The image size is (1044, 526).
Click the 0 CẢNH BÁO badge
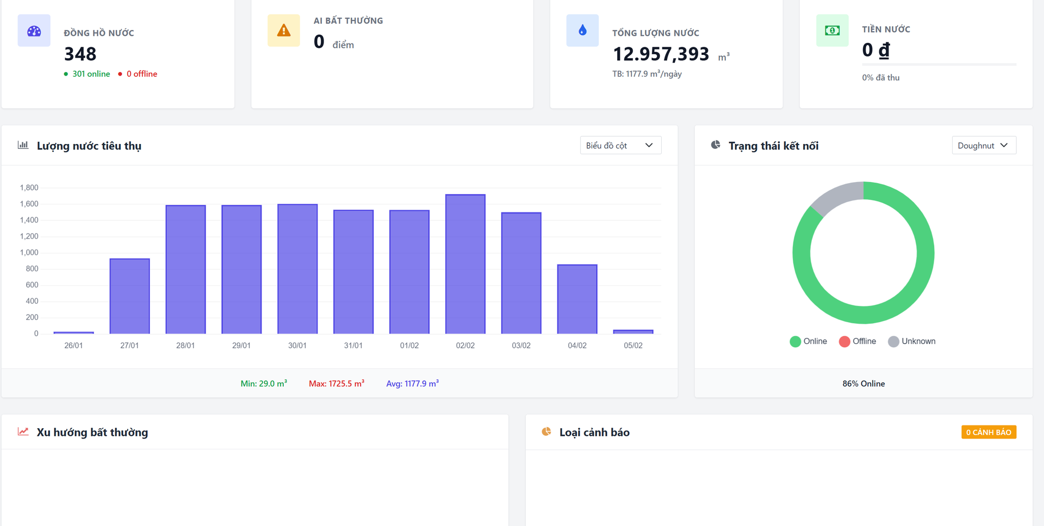[x=989, y=432]
